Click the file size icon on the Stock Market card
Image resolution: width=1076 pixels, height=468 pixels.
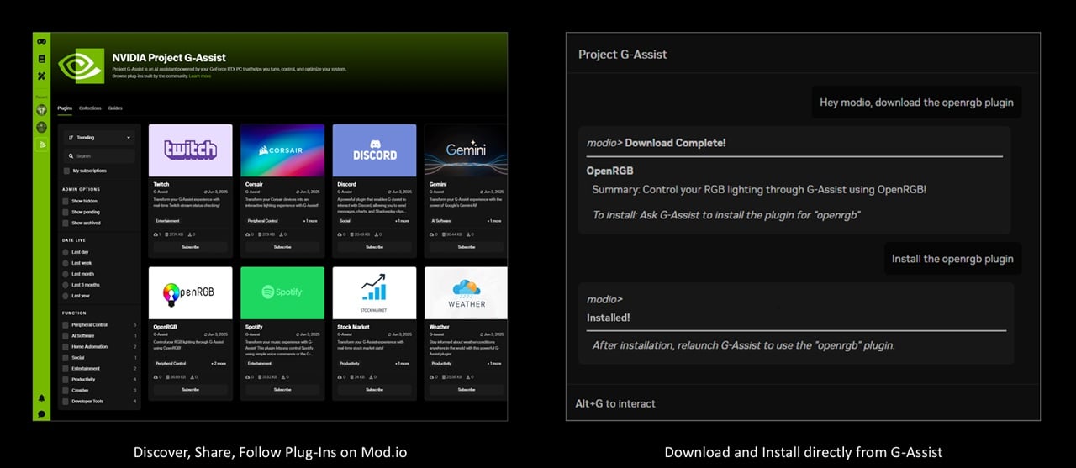point(352,377)
